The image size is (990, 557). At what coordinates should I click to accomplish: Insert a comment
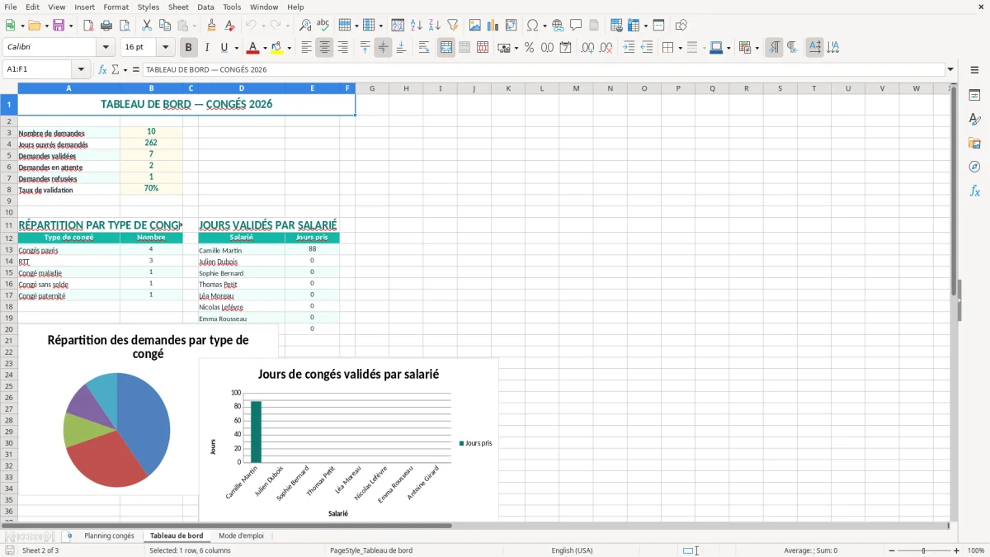[576, 25]
